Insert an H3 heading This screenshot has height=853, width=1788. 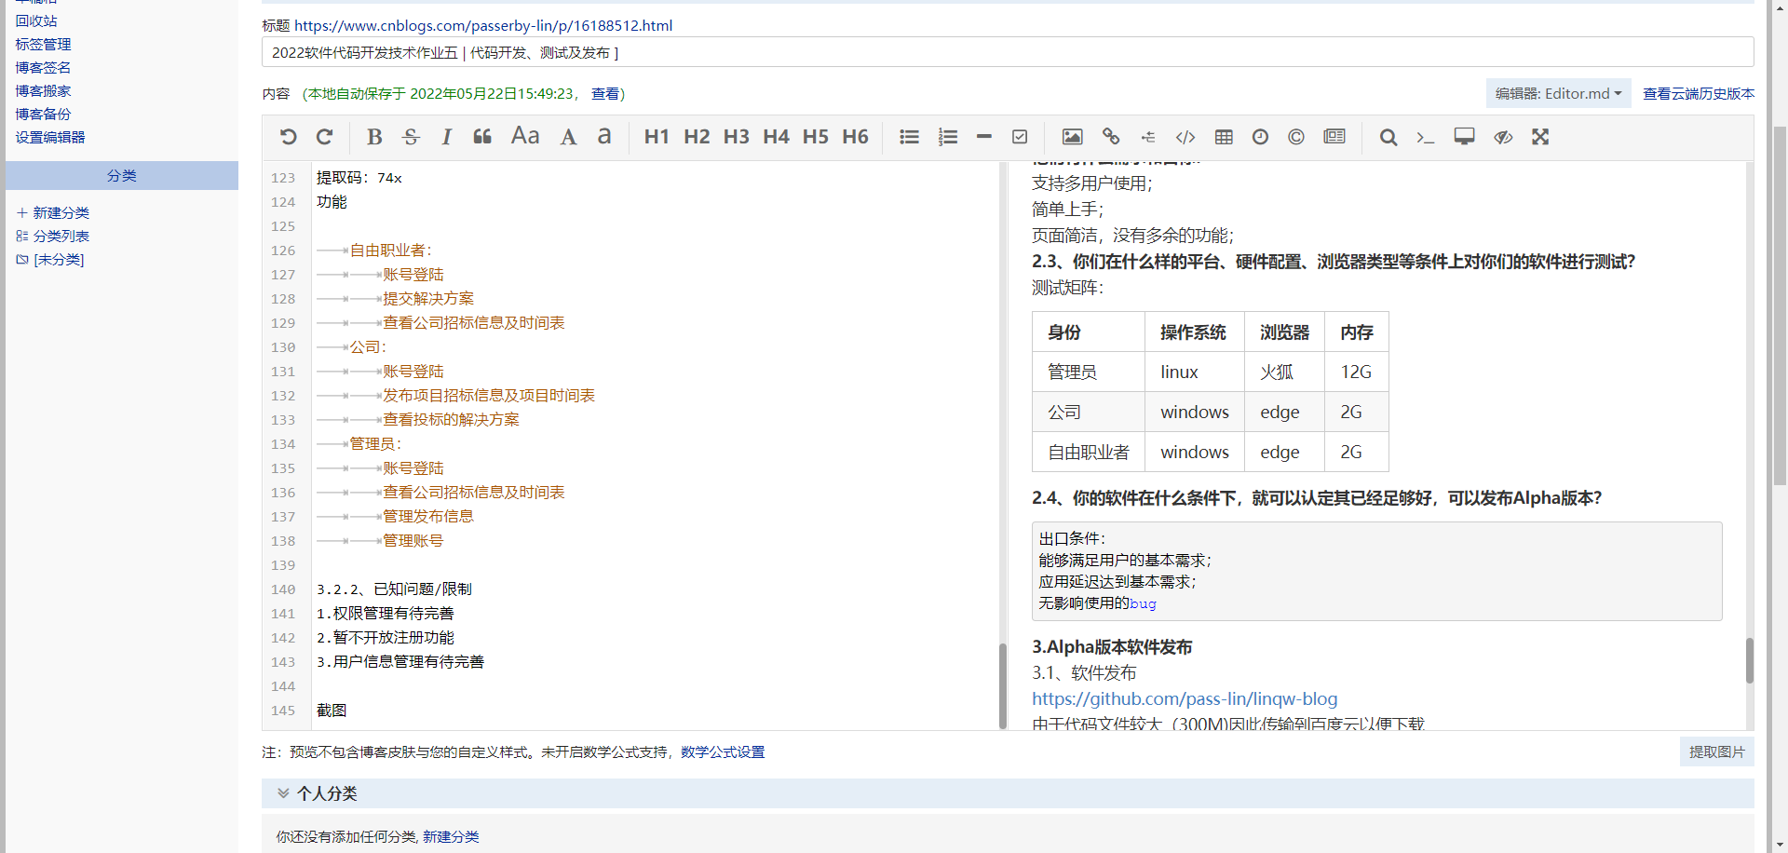(736, 137)
